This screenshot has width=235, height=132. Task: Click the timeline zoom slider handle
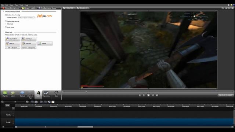[15, 102]
